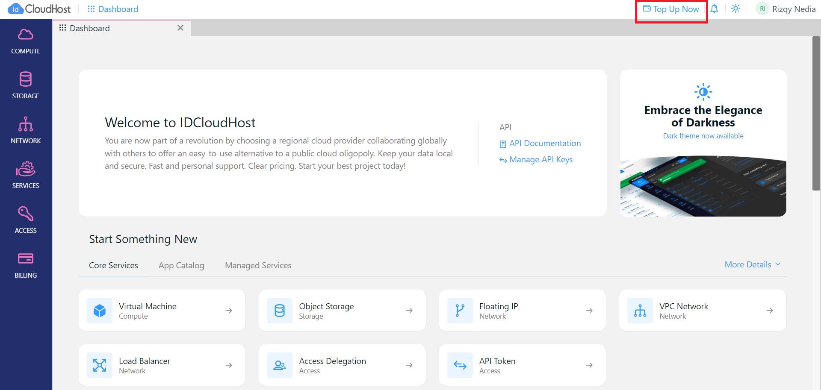Open the Compute section in sidebar
This screenshot has height=390, width=821.
[26, 41]
